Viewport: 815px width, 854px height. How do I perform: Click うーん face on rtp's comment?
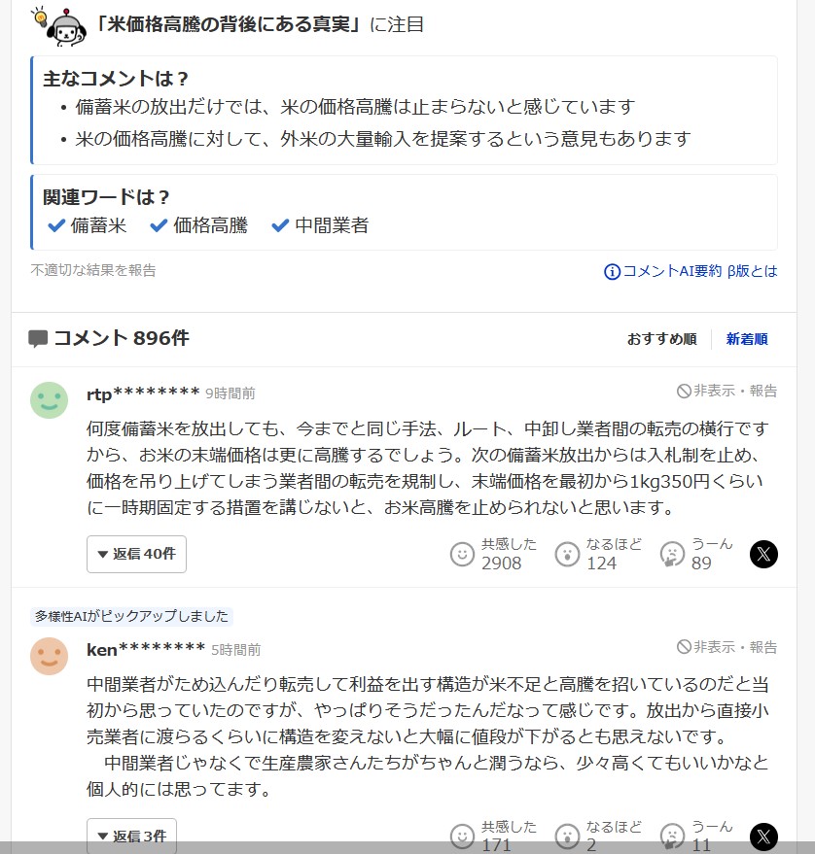pyautogui.click(x=672, y=554)
